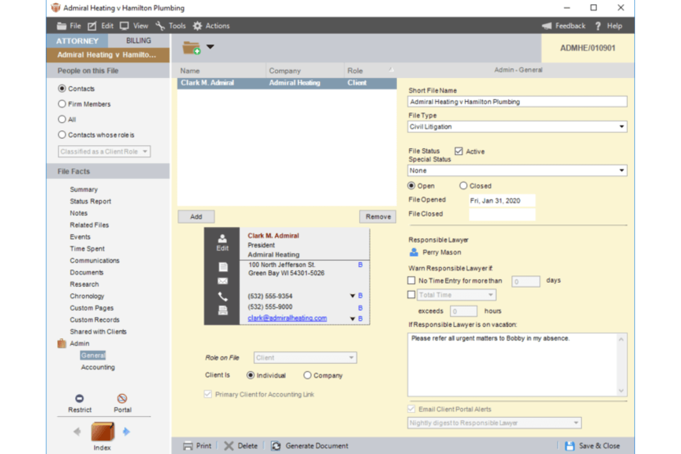Click the Edit contact person icon
Image resolution: width=681 pixels, height=454 pixels.
click(222, 238)
